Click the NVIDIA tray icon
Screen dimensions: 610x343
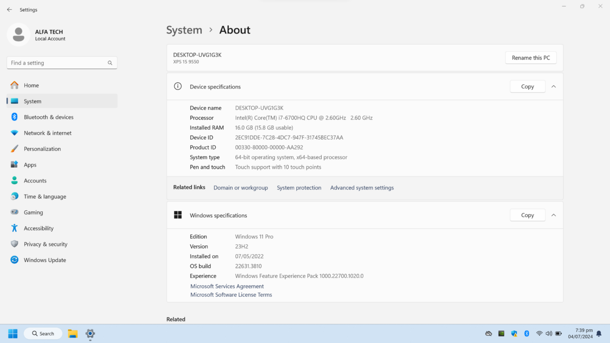(501, 334)
